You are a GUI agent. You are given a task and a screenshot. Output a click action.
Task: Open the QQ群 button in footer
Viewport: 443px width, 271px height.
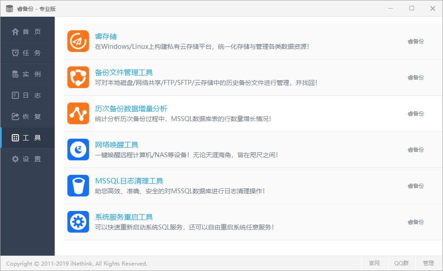pos(401,263)
